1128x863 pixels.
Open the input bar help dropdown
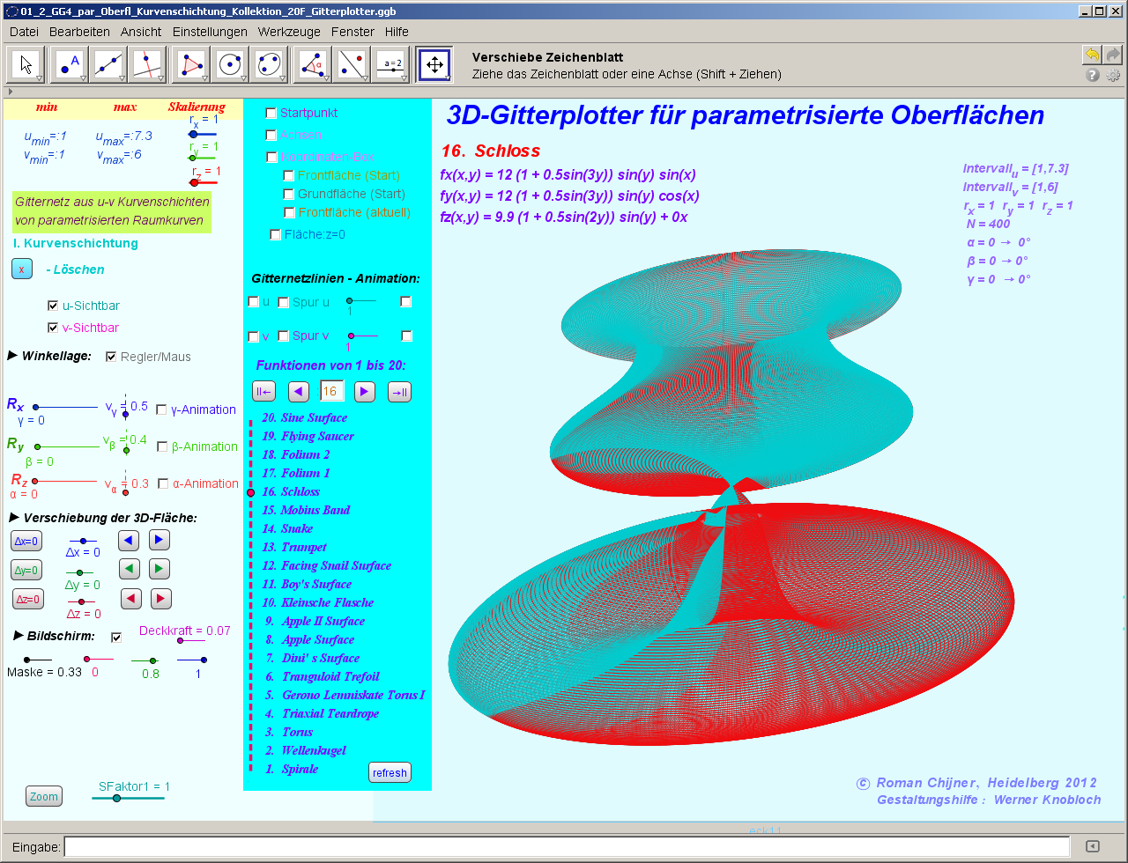(1093, 846)
